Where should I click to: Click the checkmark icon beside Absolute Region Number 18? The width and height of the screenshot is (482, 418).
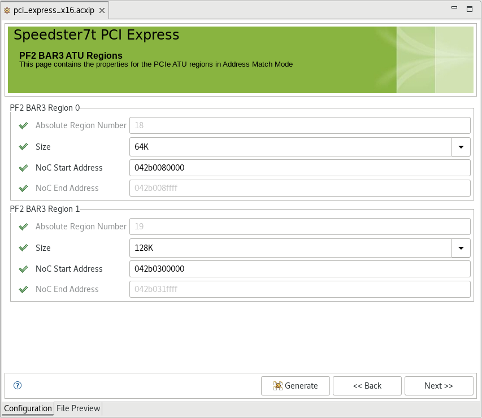coord(23,125)
